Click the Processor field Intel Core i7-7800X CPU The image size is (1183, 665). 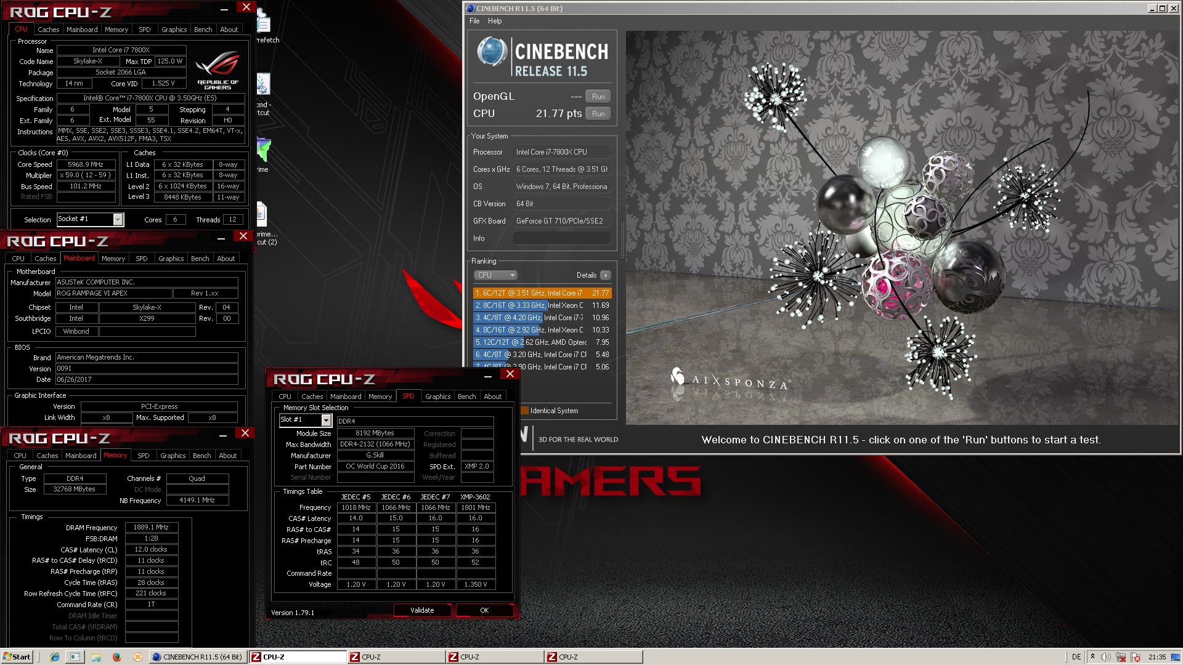pos(562,152)
